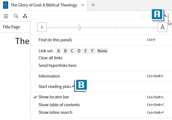Viewport: 172px width, 120px height.
Task: Toggle Show locator bar off
Action: [54, 97]
